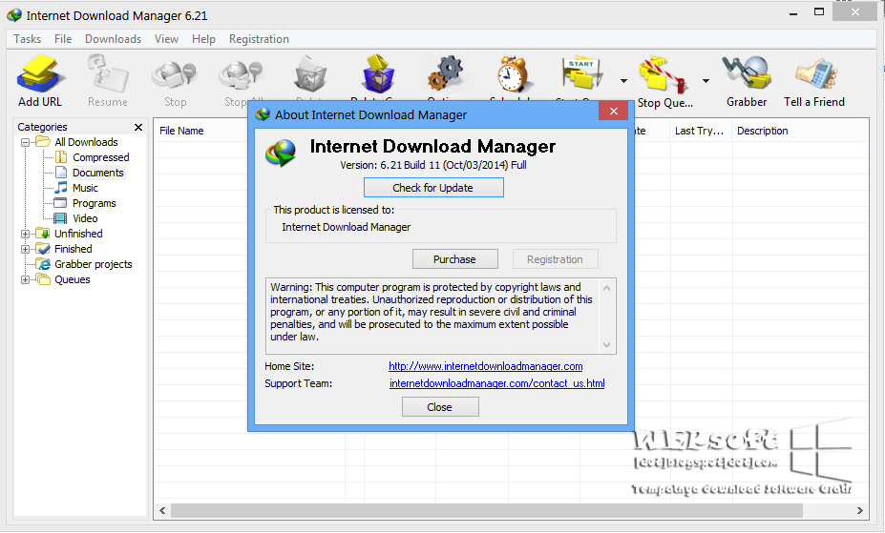Expand the Unfinished category node

25,234
